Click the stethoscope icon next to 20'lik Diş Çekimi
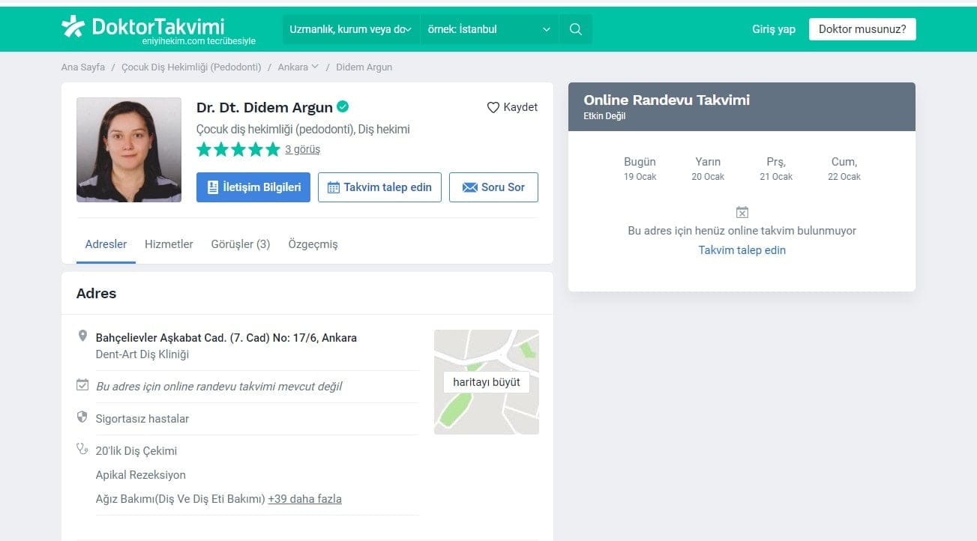977x541 pixels. click(82, 450)
